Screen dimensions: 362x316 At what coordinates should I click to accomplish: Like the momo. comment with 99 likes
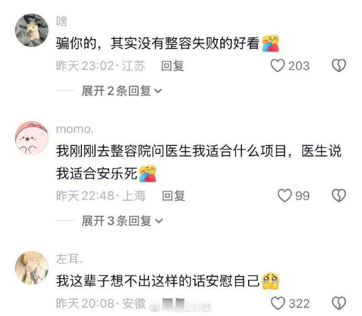pos(284,196)
